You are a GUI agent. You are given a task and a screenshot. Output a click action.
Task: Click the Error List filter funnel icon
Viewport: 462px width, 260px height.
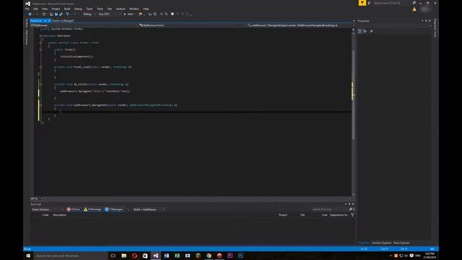[352, 215]
